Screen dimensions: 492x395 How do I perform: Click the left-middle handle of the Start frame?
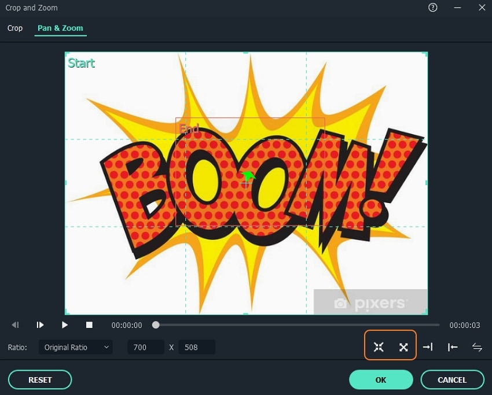point(66,182)
